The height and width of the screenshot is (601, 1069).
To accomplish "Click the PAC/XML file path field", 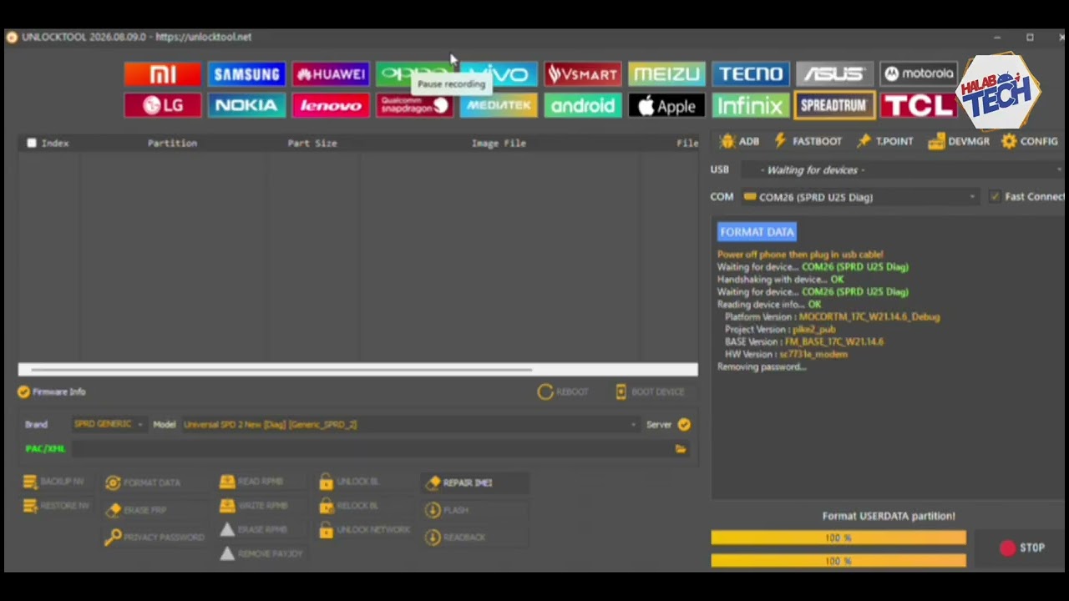I will tap(372, 449).
